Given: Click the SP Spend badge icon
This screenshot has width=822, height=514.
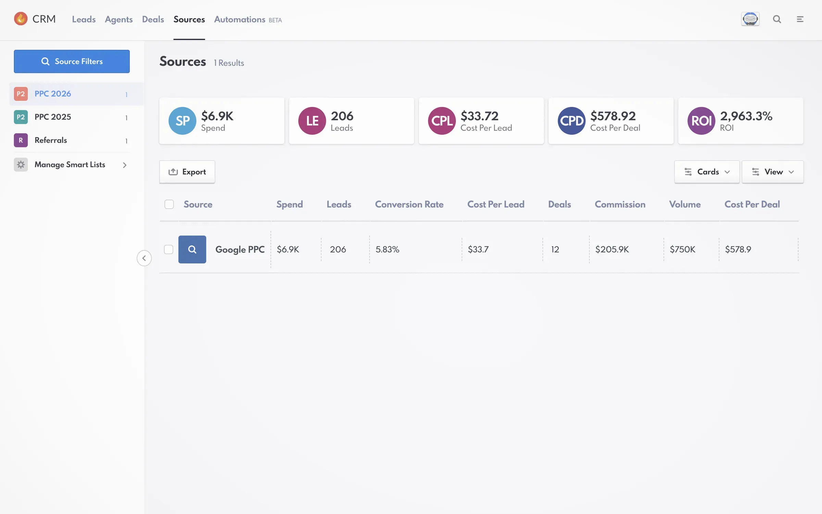Looking at the screenshot, I should pyautogui.click(x=182, y=121).
